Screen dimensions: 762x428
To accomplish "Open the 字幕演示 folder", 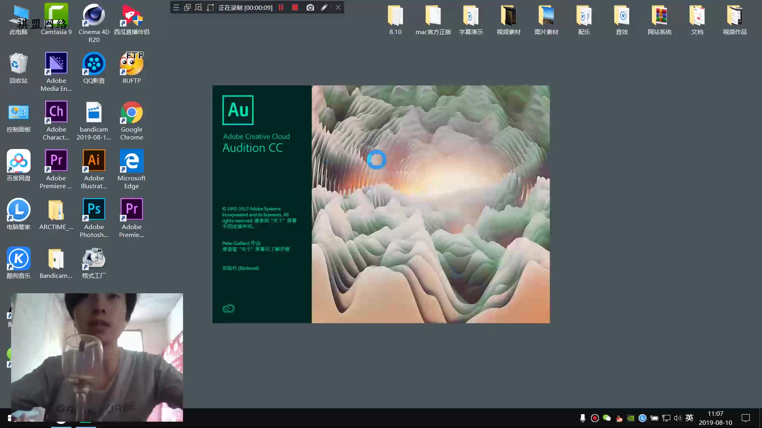I will click(x=471, y=19).
